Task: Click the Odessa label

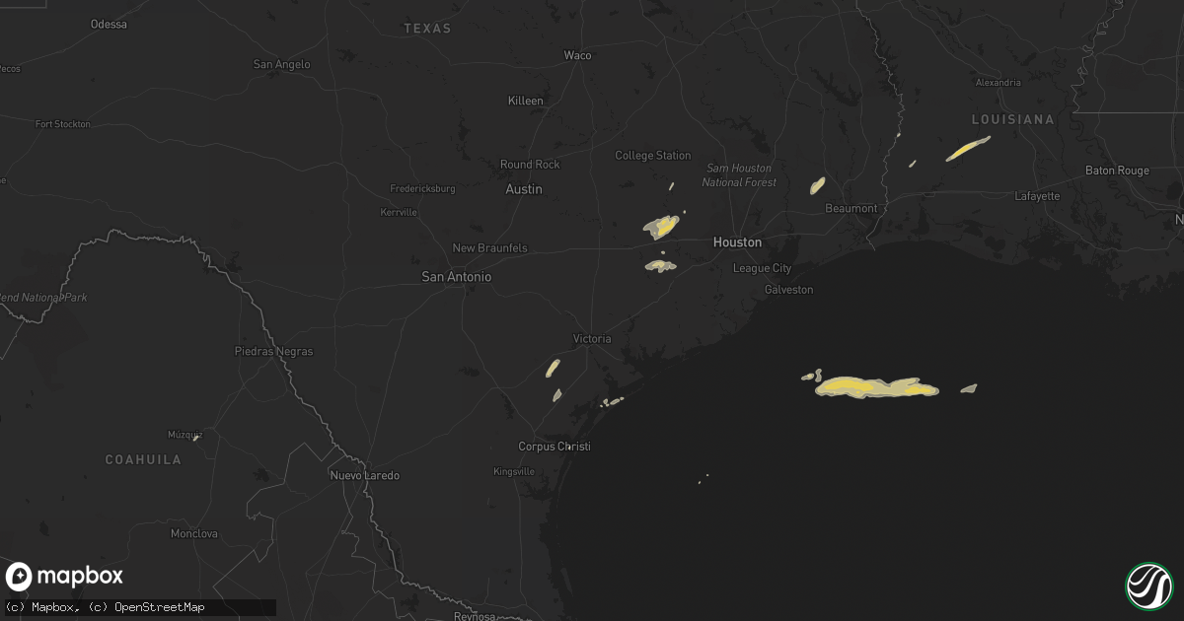Action: pyautogui.click(x=109, y=24)
